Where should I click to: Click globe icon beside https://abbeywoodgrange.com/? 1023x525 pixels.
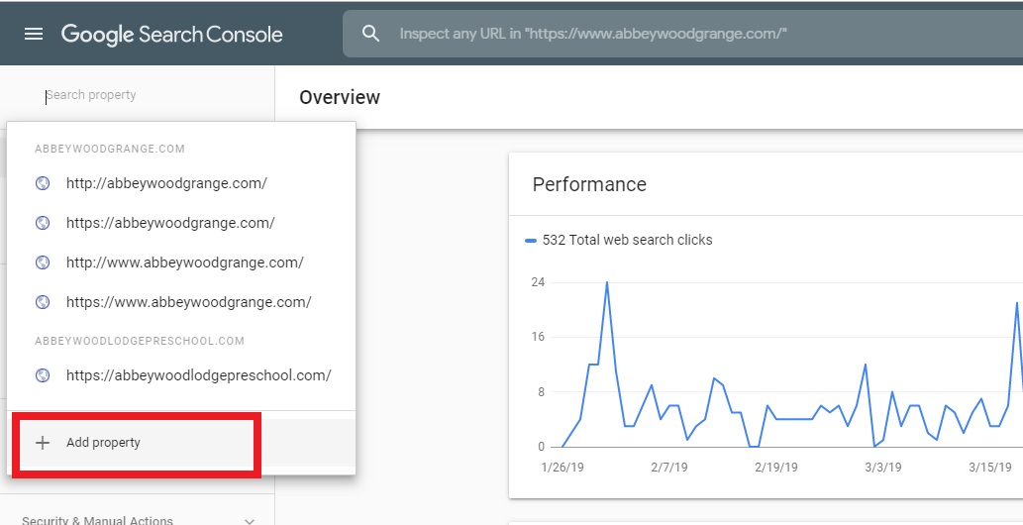(x=43, y=223)
